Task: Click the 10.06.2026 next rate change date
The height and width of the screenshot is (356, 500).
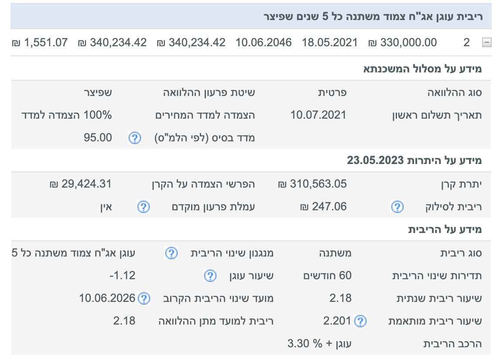Action: (107, 299)
